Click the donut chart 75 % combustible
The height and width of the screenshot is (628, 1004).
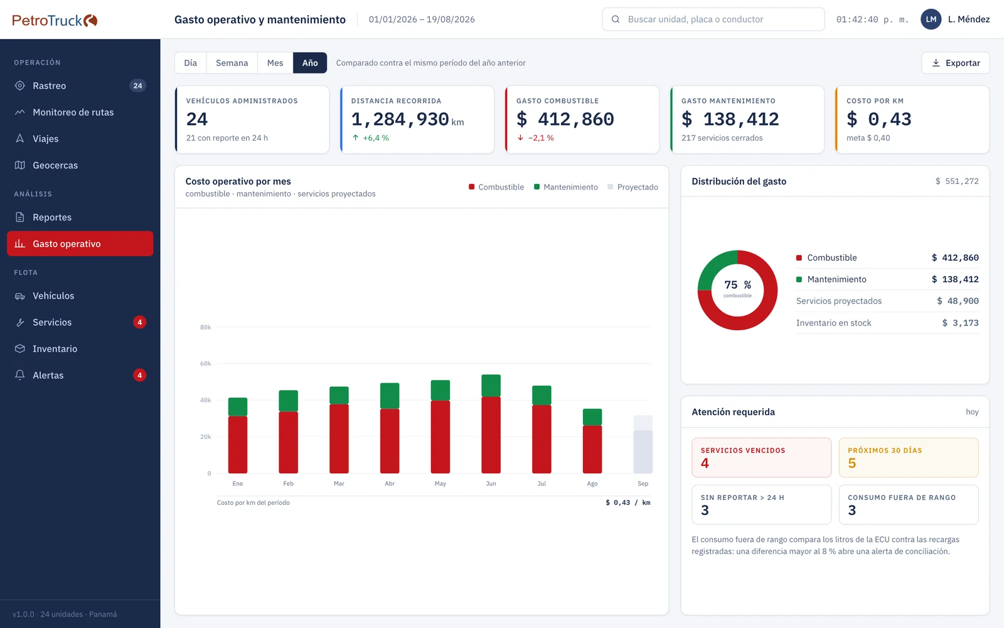(738, 290)
